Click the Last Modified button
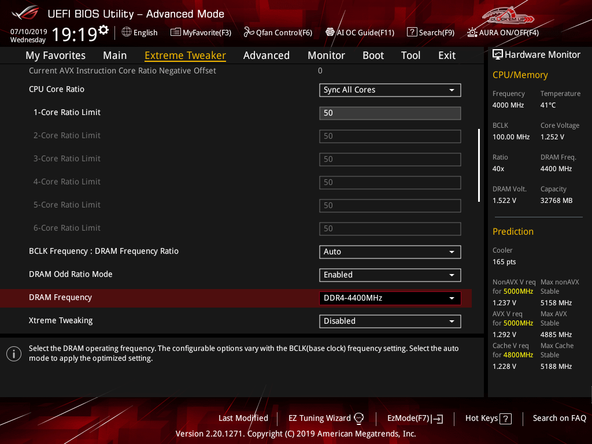592x444 pixels. tap(243, 418)
